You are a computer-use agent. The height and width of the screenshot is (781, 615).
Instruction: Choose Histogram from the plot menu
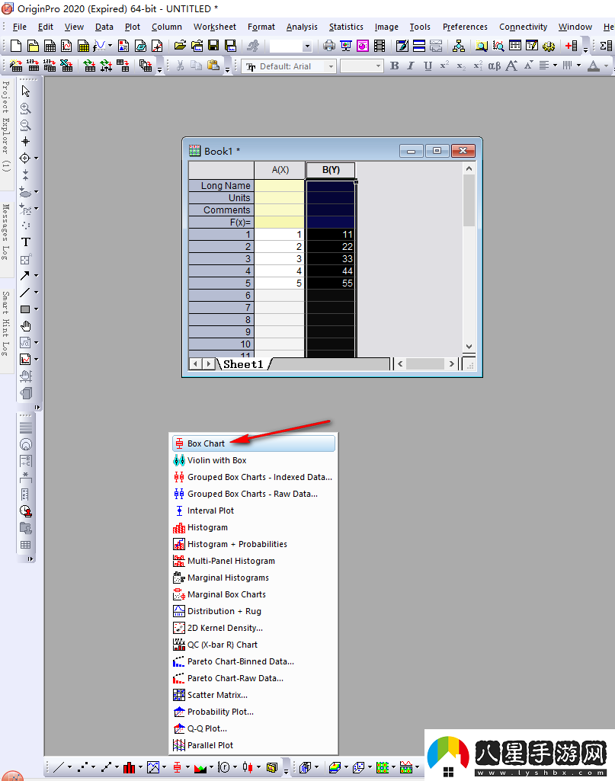point(207,527)
